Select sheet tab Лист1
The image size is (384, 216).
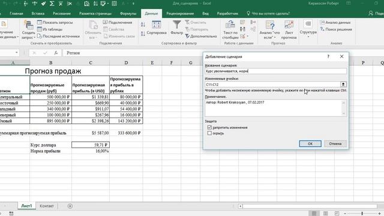click(x=26, y=206)
